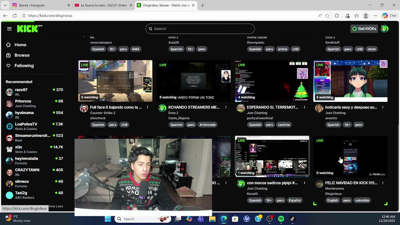Open recommended channel xQc
400x225 pixels.
coord(34,149)
